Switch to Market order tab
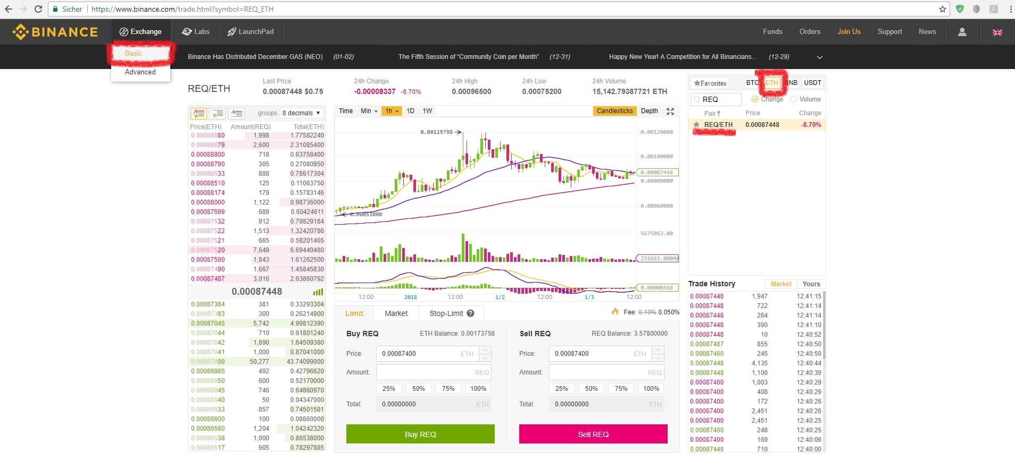The width and height of the screenshot is (1015, 461). [396, 313]
